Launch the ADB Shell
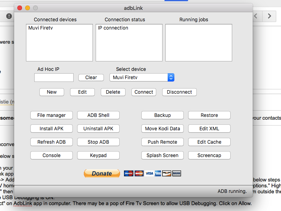 tap(98, 115)
